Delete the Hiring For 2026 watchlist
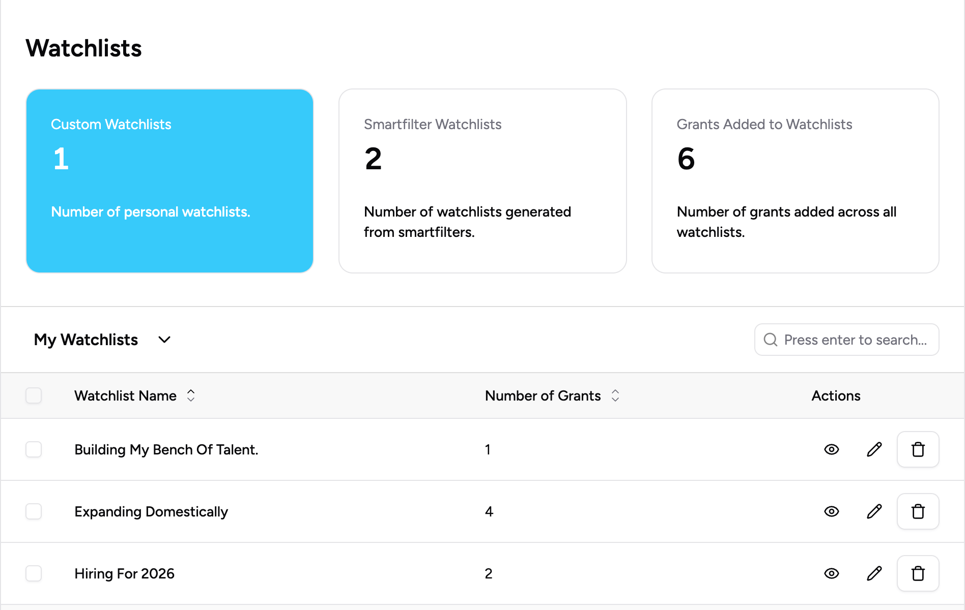The height and width of the screenshot is (610, 965). click(918, 573)
